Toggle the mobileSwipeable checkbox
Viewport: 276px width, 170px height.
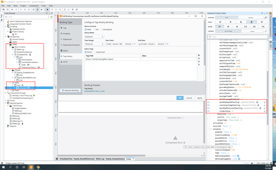click(x=238, y=156)
